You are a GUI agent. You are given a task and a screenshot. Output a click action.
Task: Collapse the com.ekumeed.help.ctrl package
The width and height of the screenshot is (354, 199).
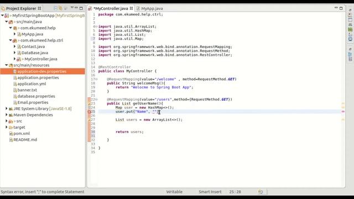pos(11,40)
